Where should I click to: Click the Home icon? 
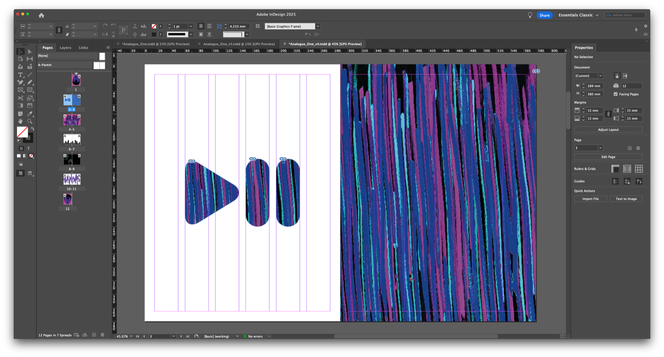coord(41,15)
